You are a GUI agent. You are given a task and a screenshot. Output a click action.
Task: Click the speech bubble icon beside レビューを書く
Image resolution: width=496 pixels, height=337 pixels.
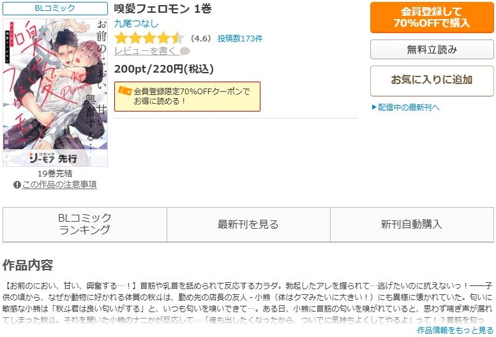pyautogui.click(x=184, y=51)
